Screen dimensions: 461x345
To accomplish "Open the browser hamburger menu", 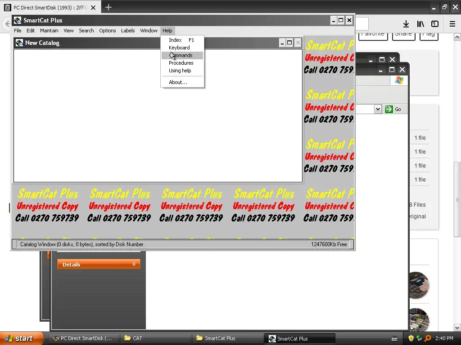I will coord(452,24).
